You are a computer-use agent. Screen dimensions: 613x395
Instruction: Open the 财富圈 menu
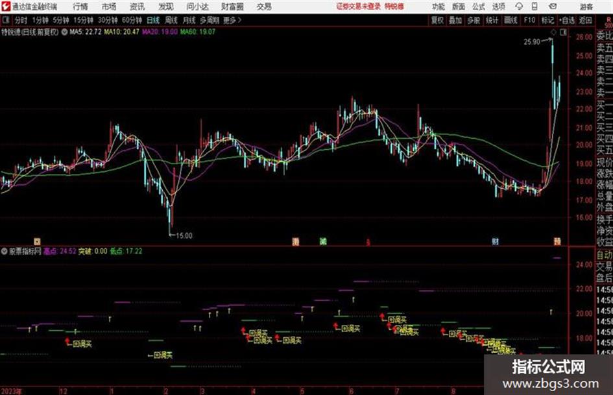233,6
